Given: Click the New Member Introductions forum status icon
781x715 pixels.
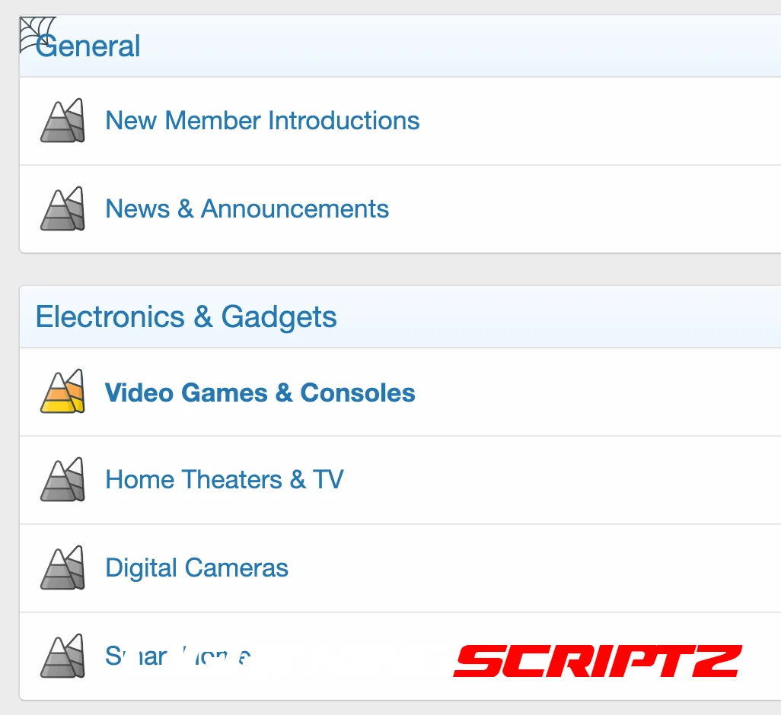Looking at the screenshot, I should (62, 121).
